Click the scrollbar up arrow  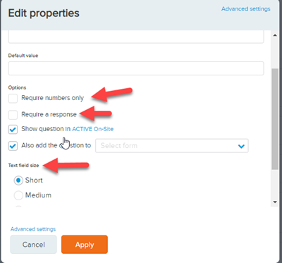275,35
